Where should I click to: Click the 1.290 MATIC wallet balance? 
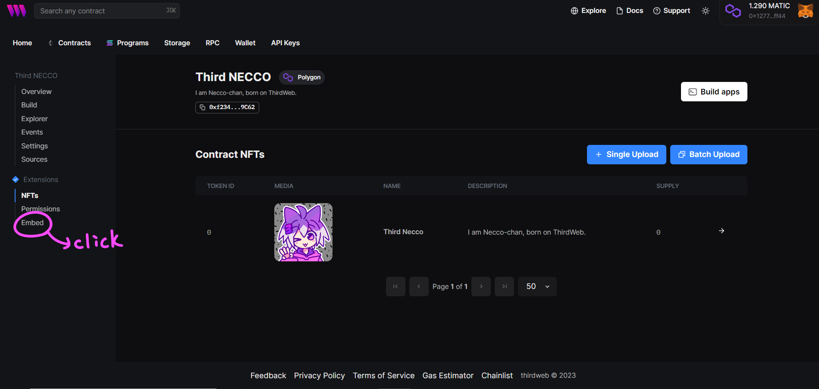tap(769, 6)
